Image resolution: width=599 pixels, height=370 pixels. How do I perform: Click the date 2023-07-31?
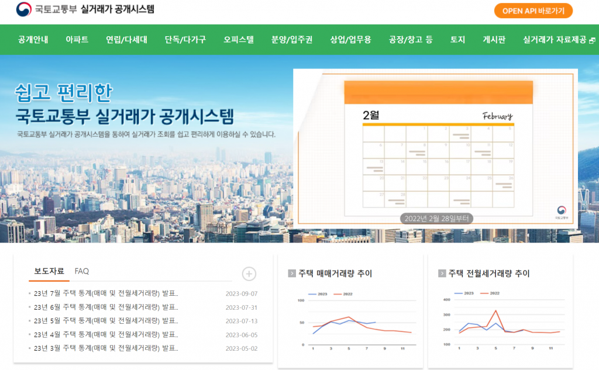242,307
